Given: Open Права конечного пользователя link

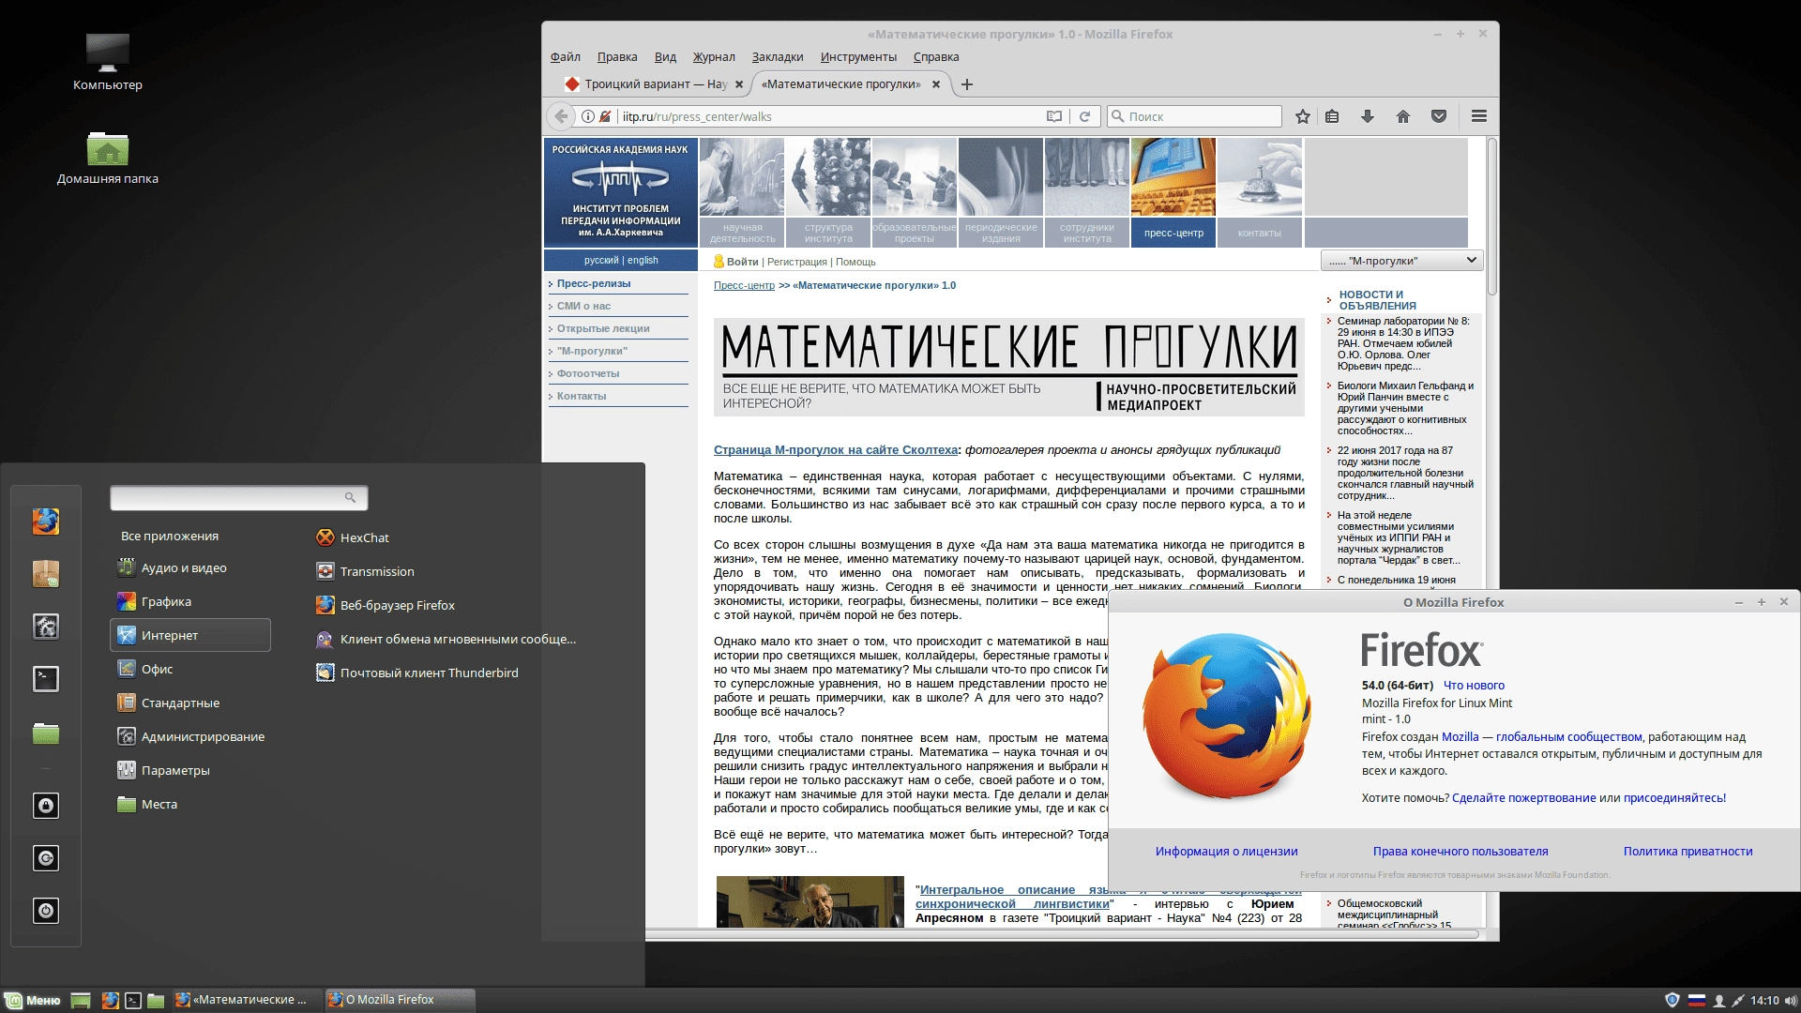Looking at the screenshot, I should [x=1460, y=852].
